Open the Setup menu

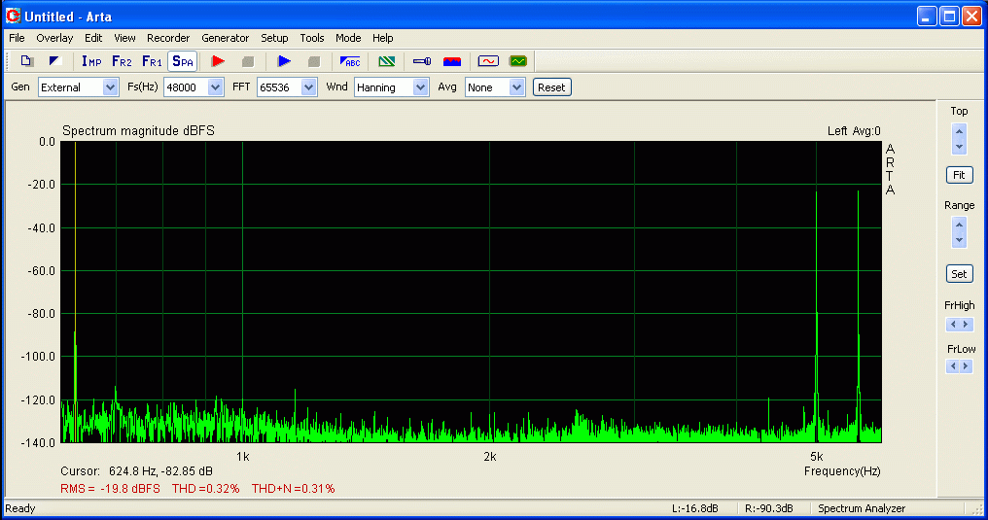274,38
